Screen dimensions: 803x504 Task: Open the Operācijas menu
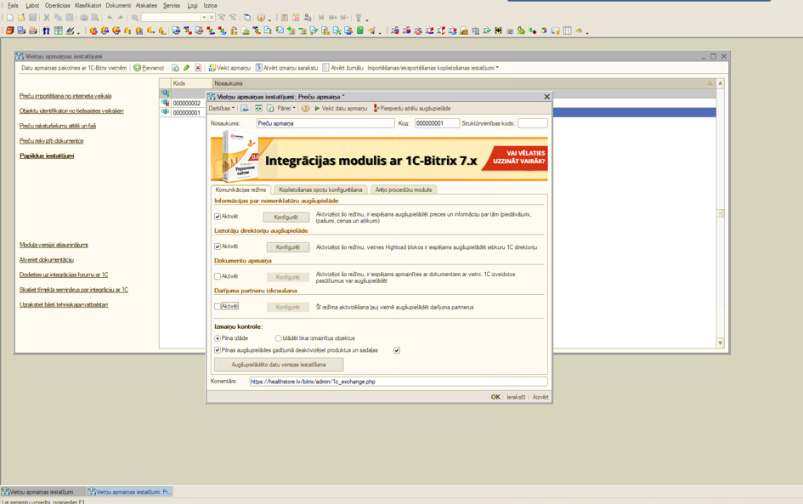click(58, 6)
